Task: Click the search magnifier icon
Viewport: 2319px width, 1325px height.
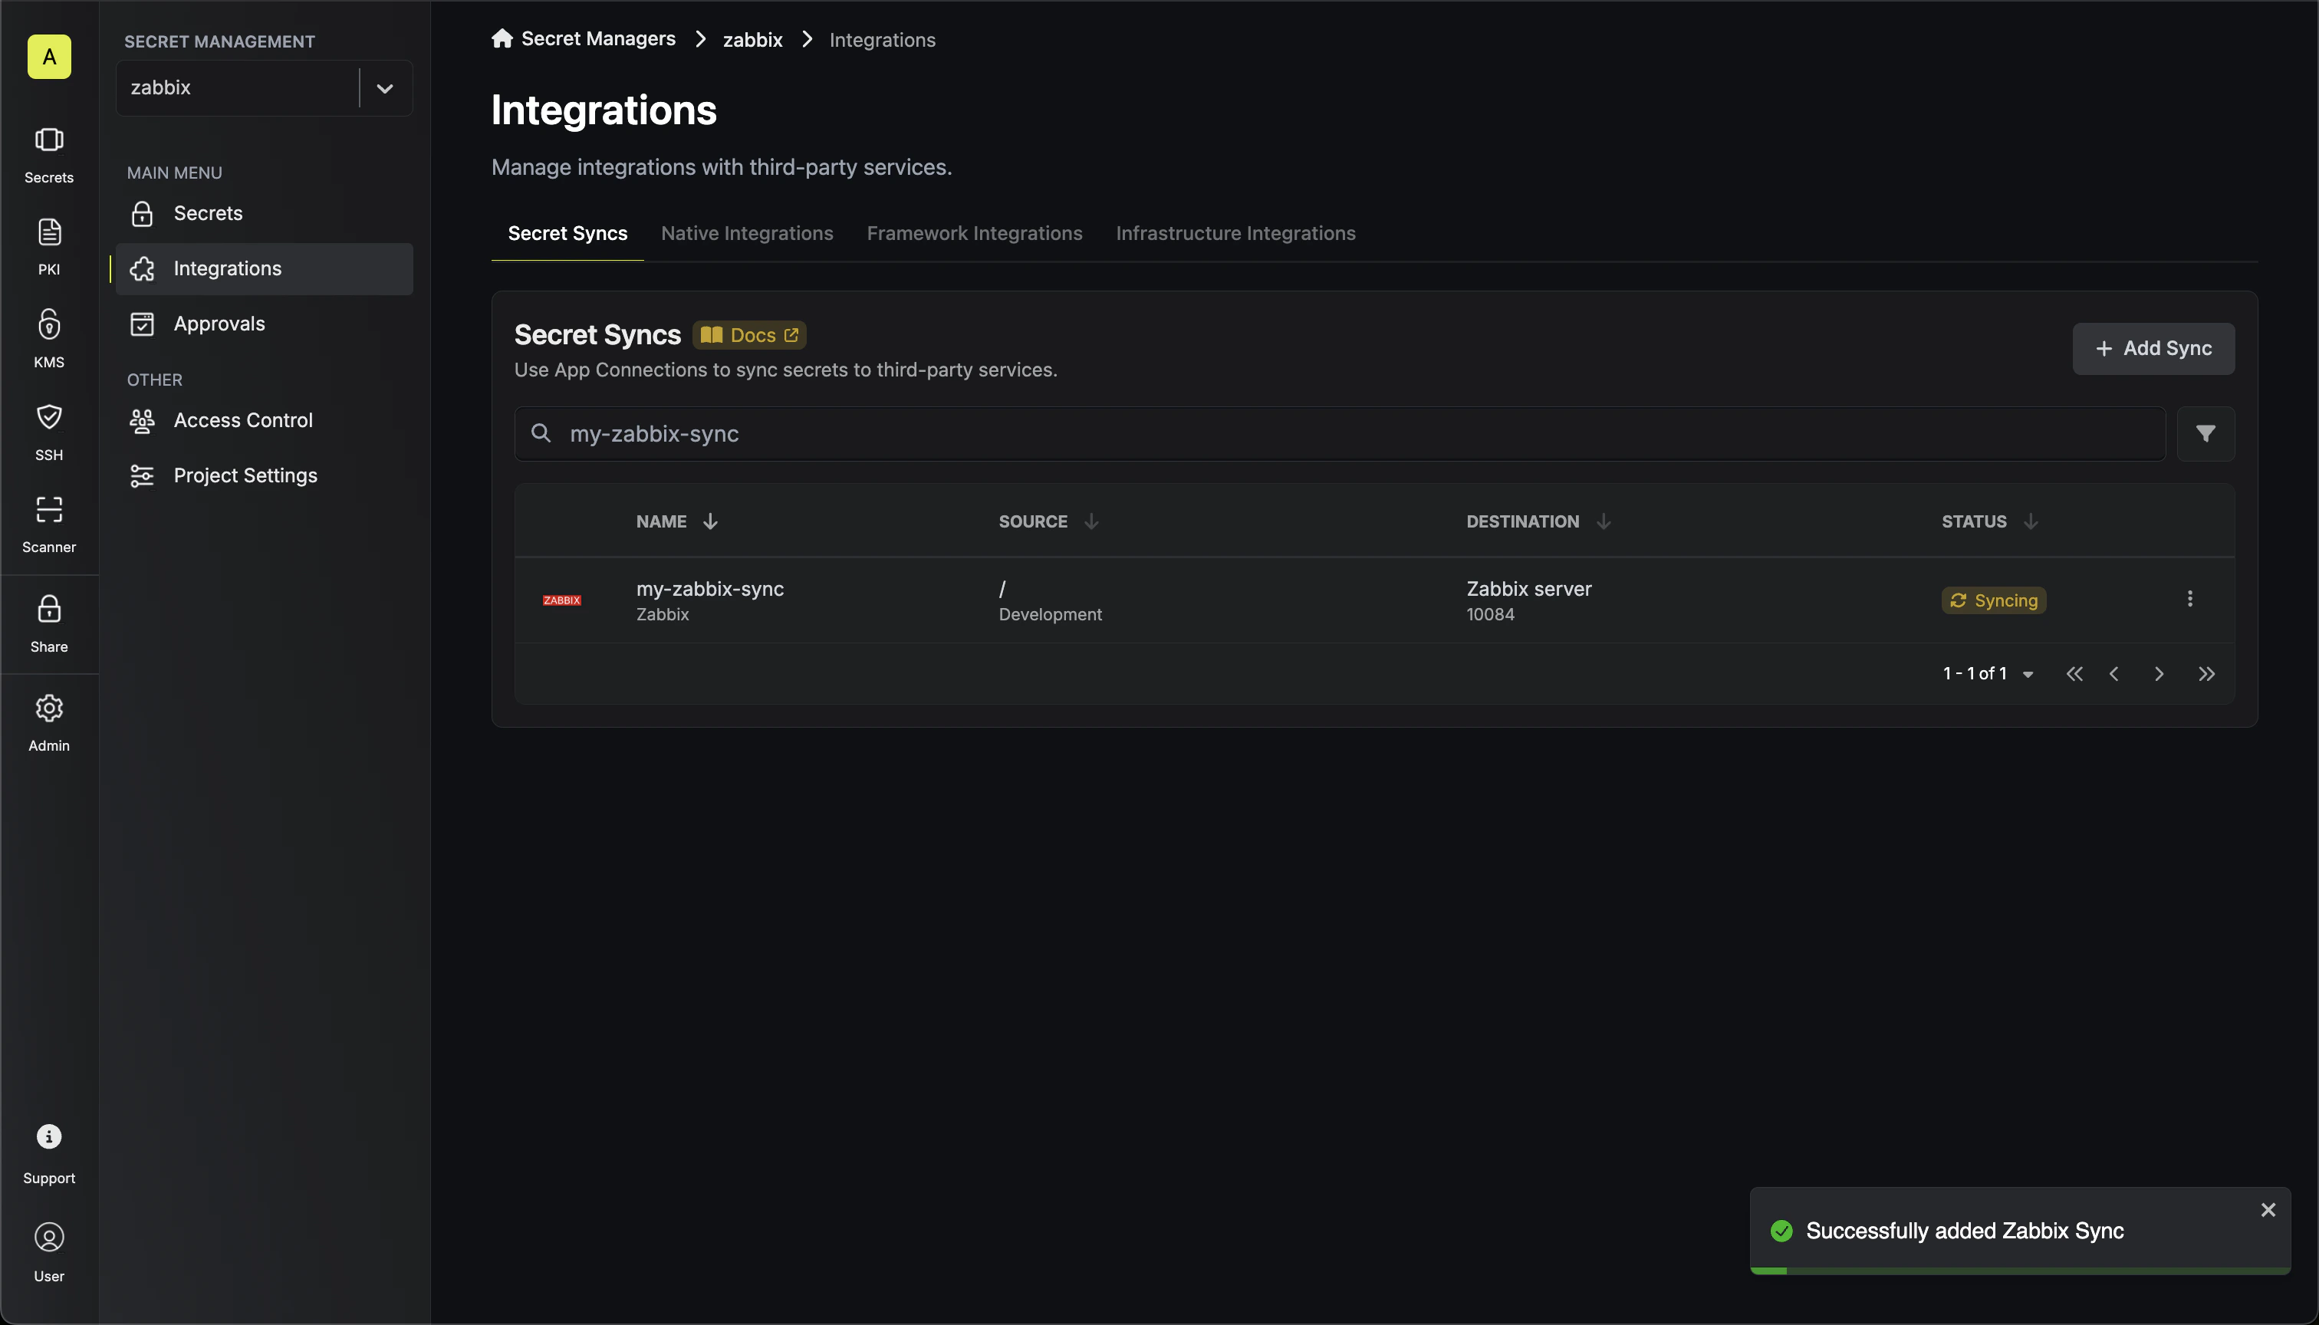Action: (541, 433)
